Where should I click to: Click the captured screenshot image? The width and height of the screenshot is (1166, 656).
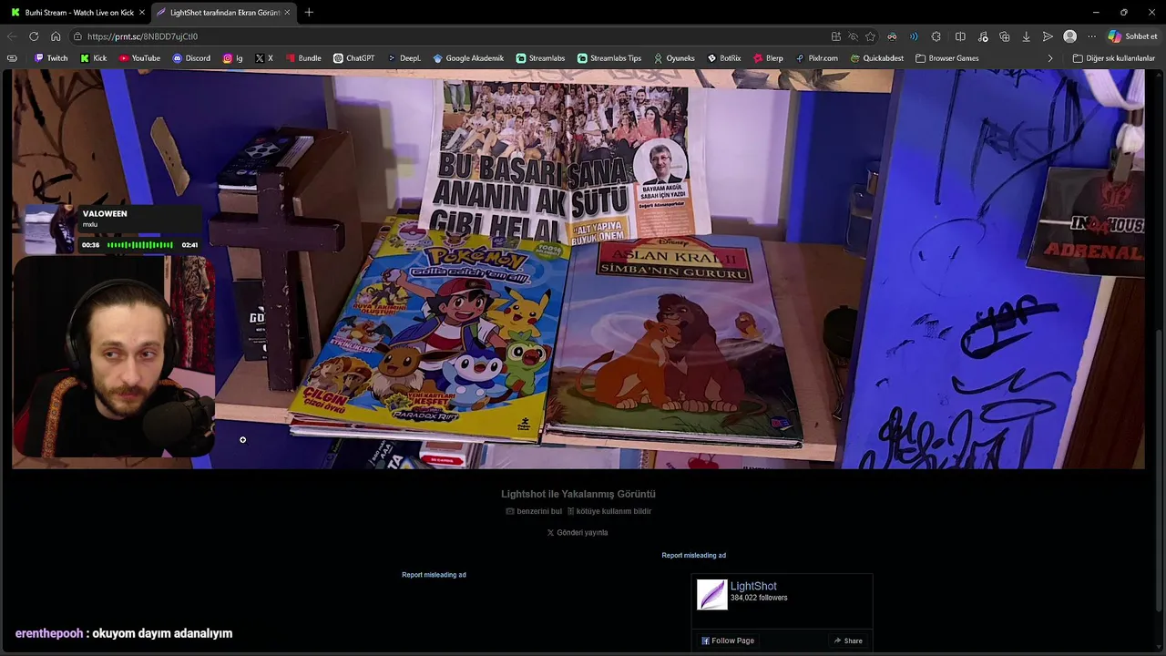578,270
